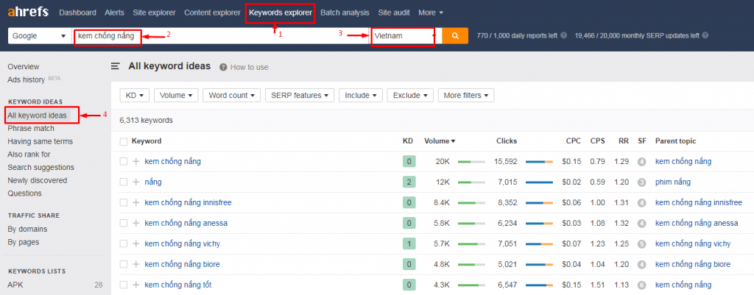
Task: Click plus icon for kem chống nắng innisfree
Action: pos(136,203)
